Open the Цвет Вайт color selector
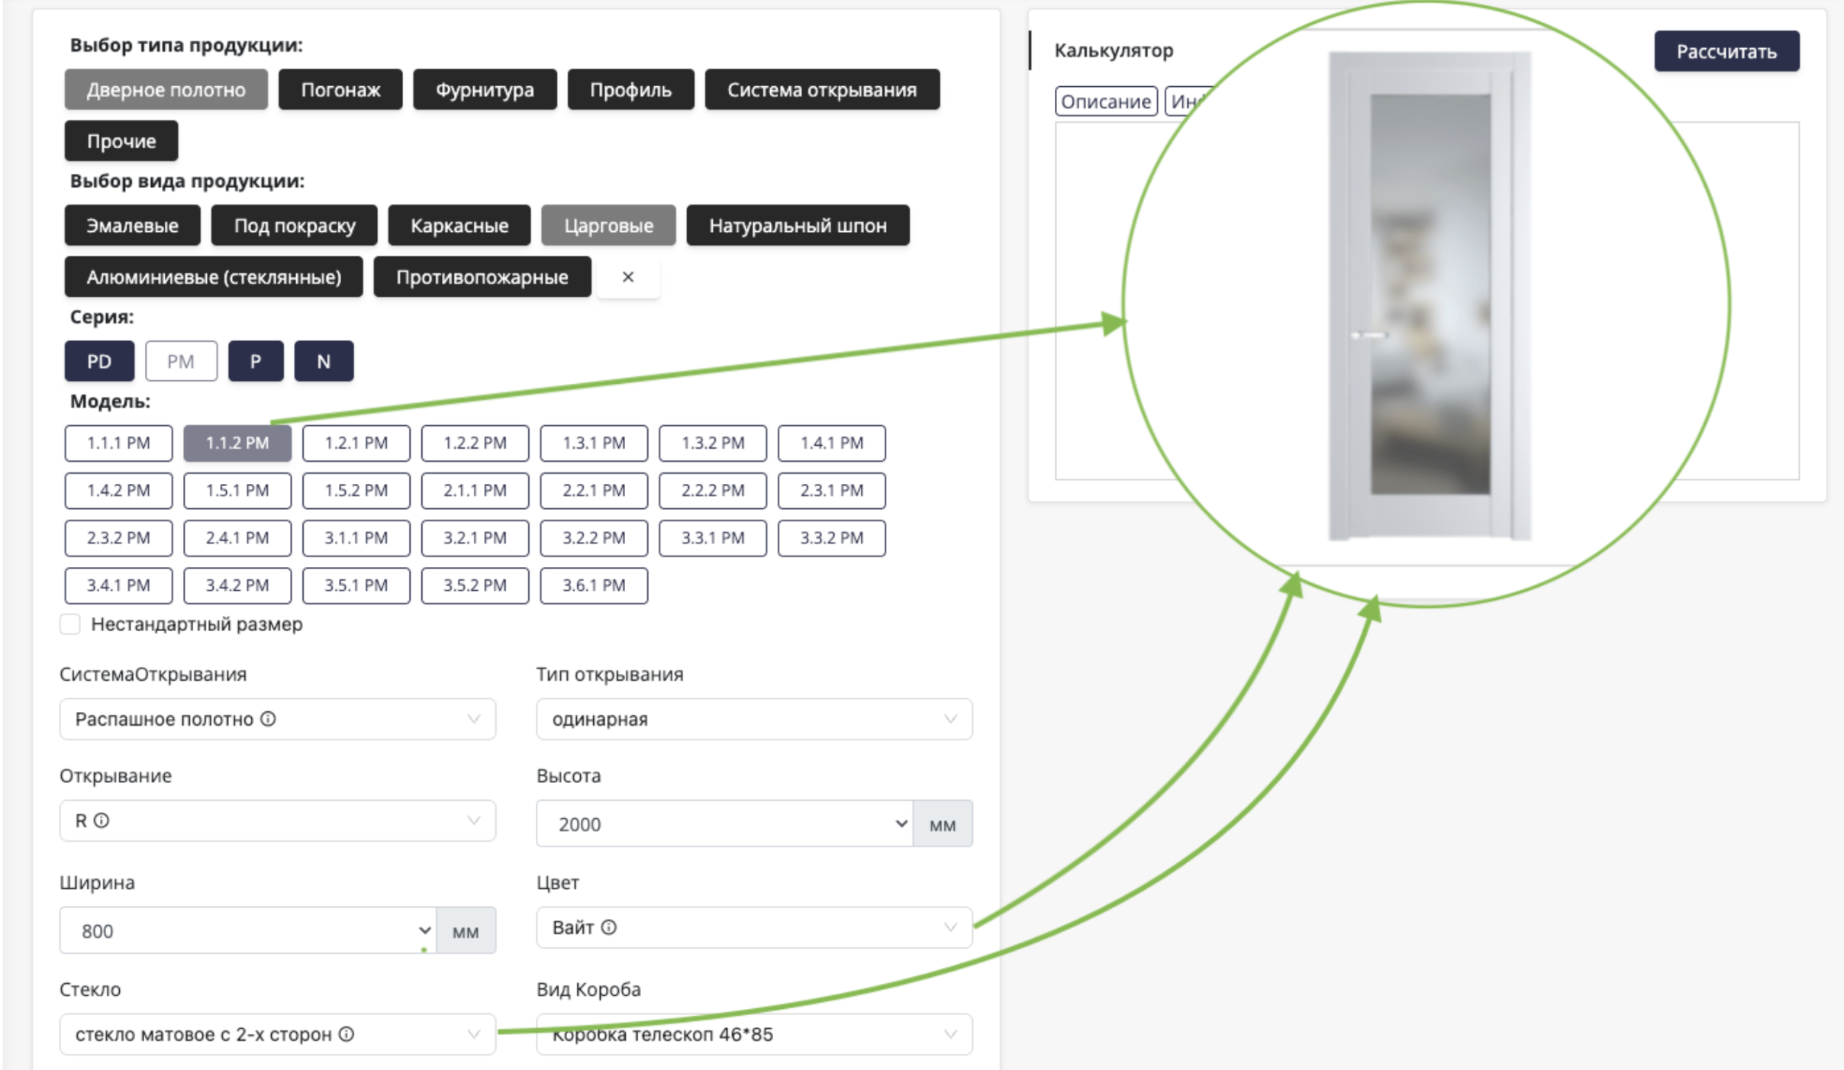Image resolution: width=1844 pixels, height=1070 pixels. coord(753,927)
